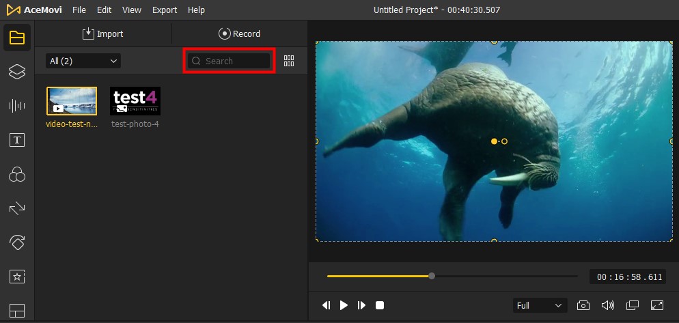The image size is (679, 323).
Task: Expand the All (2) media filter dropdown
Action: pyautogui.click(x=83, y=61)
